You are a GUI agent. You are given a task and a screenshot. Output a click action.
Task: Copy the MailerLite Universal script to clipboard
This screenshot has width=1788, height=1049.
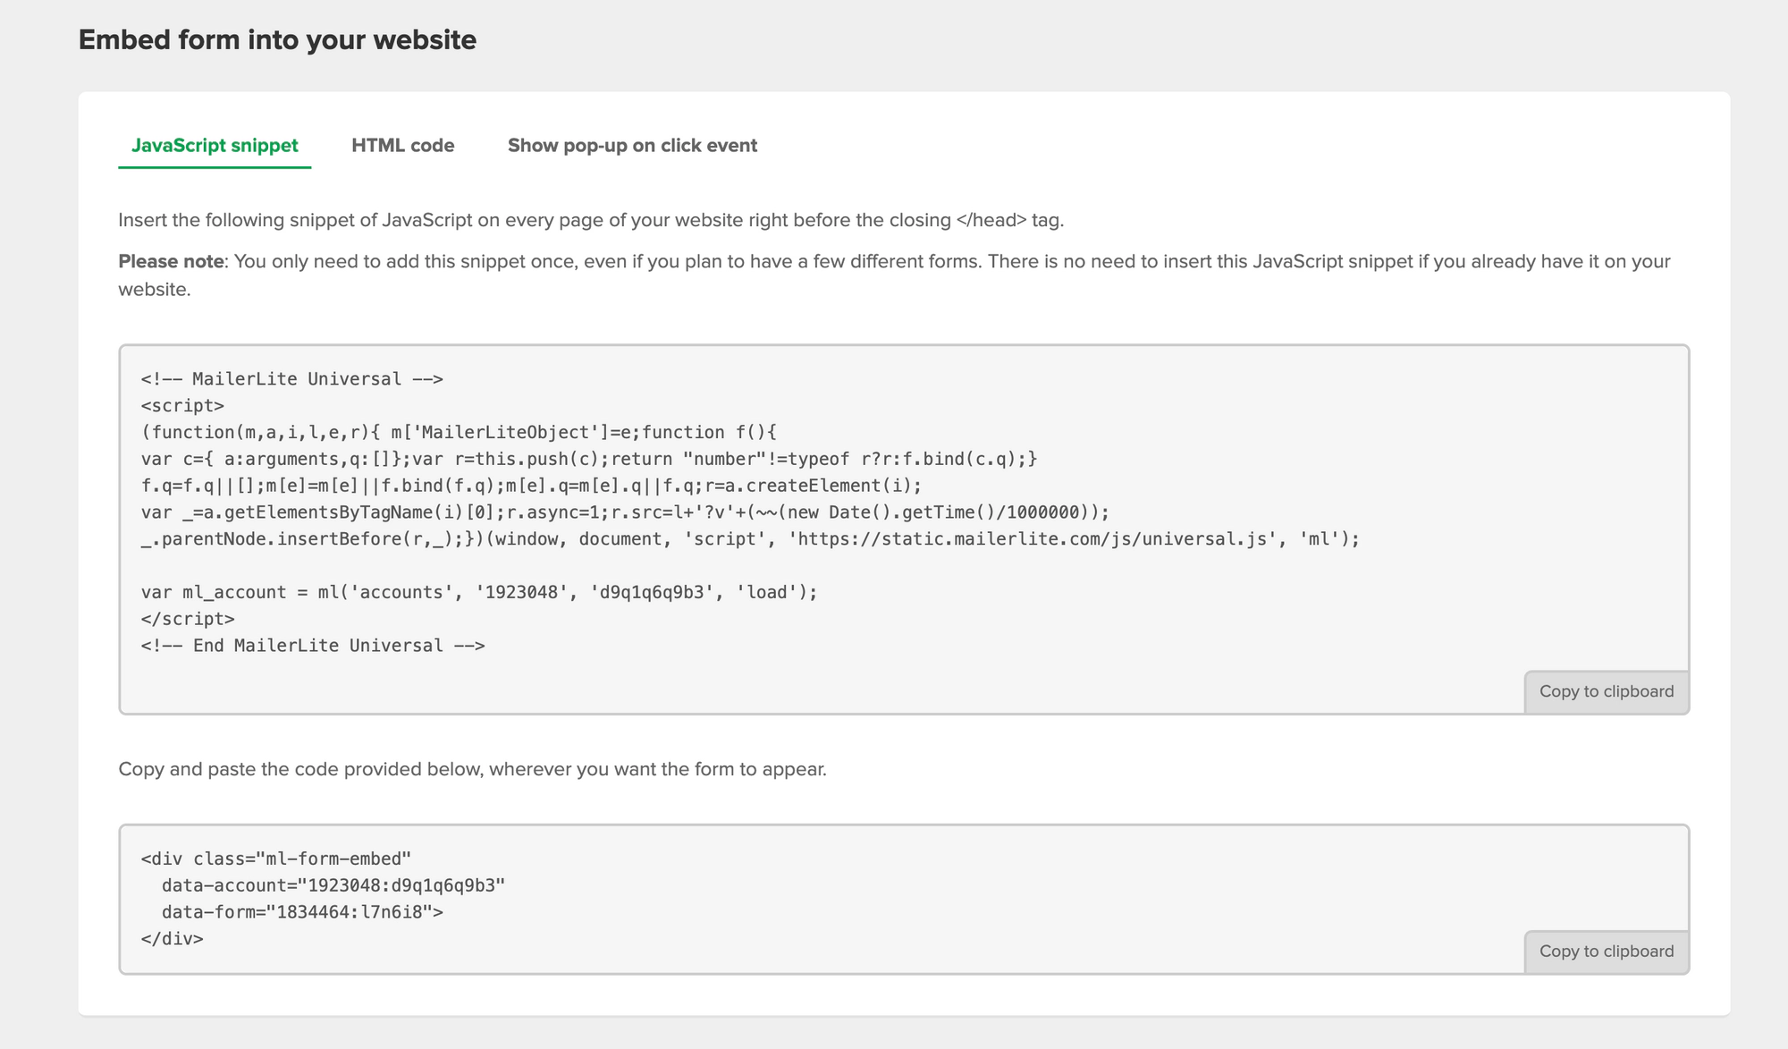[1606, 691]
